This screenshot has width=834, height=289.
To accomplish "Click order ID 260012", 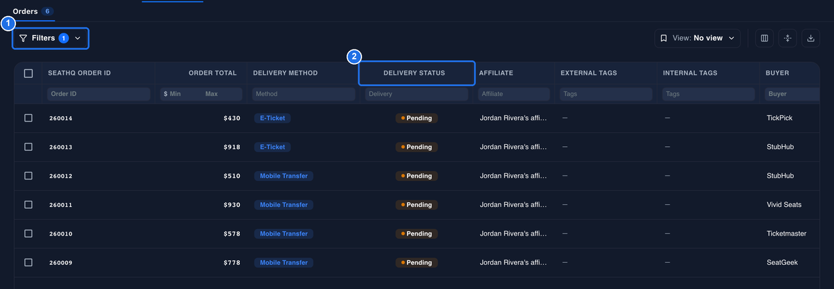I will click(61, 176).
